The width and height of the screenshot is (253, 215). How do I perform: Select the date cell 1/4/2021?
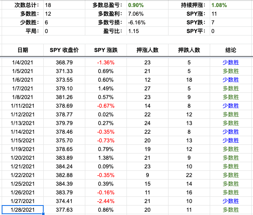pos(23,62)
